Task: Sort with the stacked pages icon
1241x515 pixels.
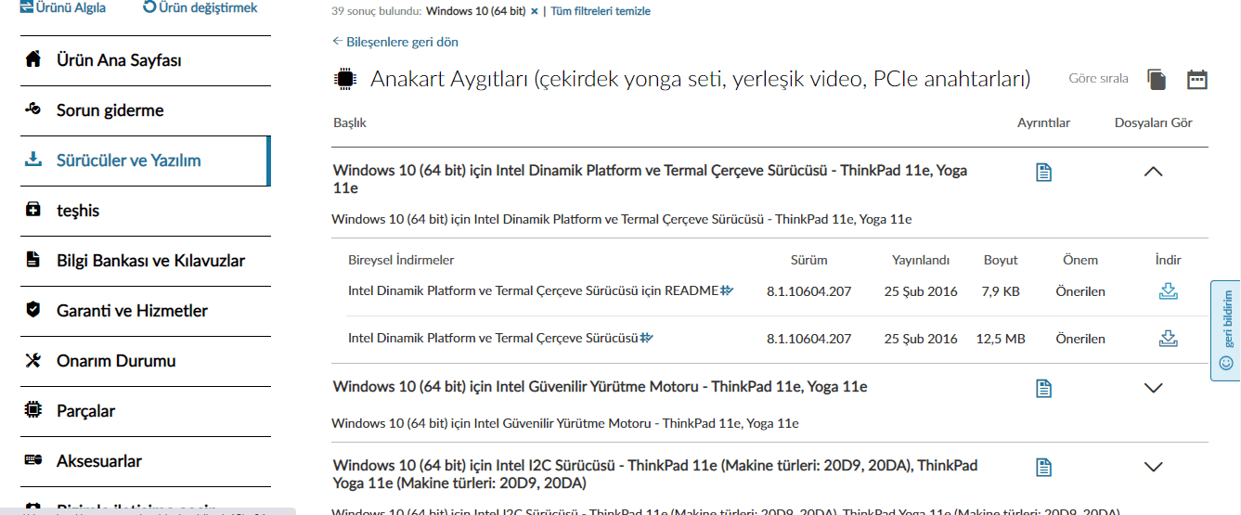Action: point(1157,80)
